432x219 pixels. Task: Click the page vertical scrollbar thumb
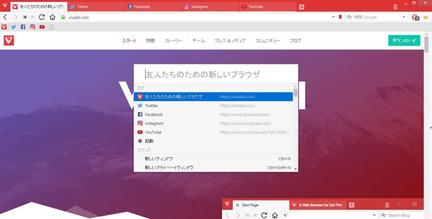(427, 44)
